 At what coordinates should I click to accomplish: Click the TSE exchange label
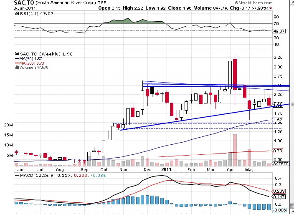(x=102, y=3)
